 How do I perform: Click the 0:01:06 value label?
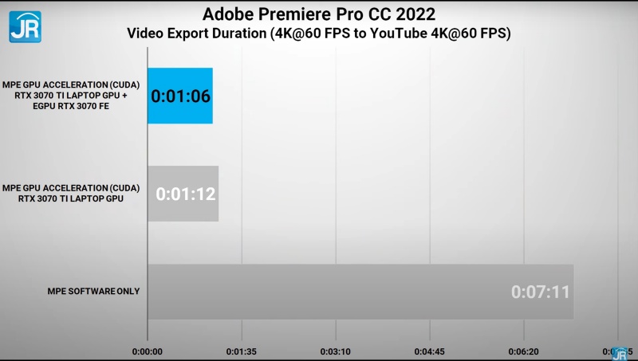[x=180, y=96]
